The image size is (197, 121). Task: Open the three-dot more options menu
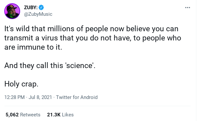coord(187,8)
